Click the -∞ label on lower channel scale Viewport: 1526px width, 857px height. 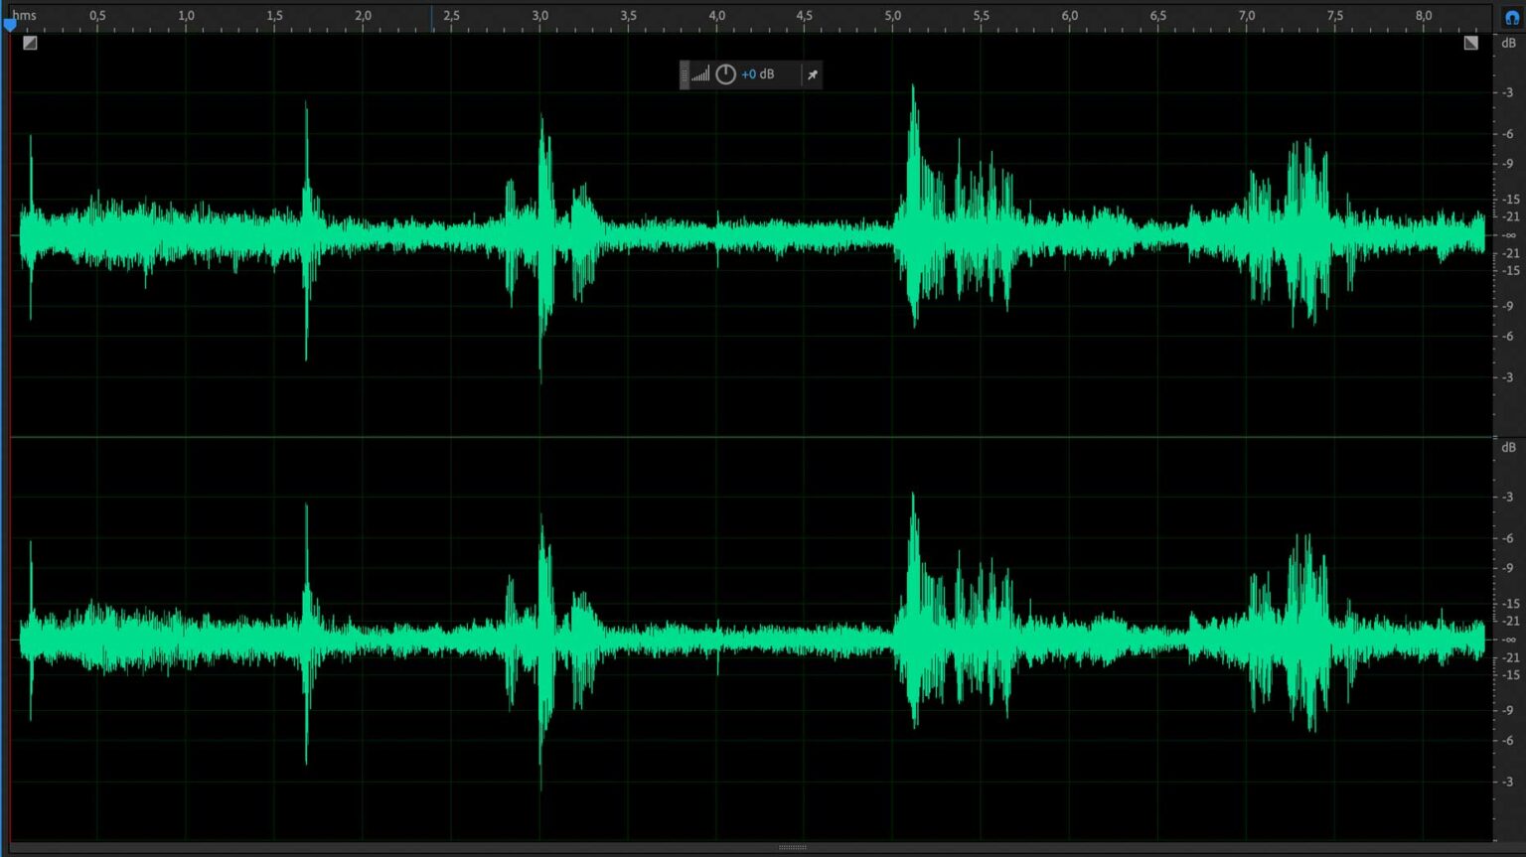tap(1509, 640)
